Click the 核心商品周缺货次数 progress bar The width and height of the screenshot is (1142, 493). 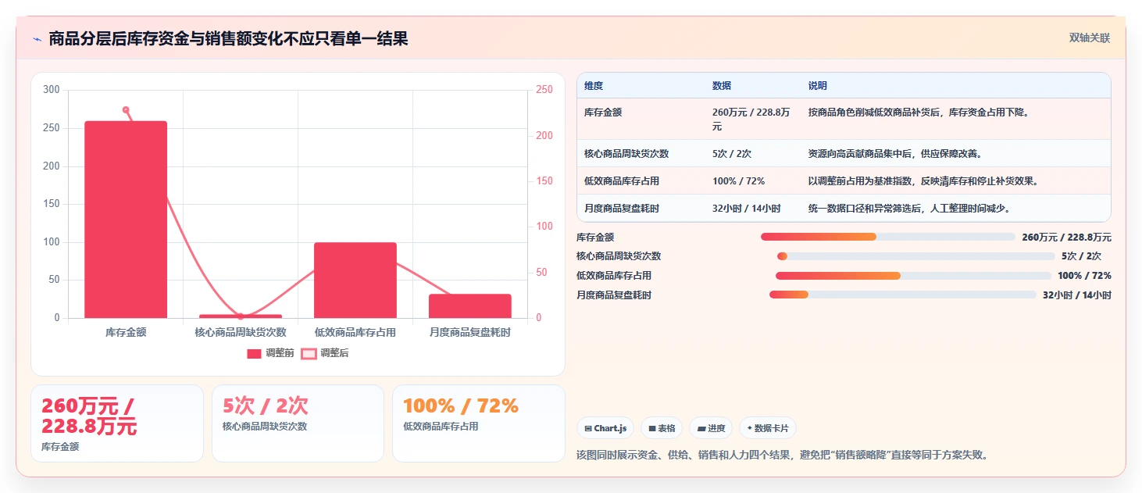coord(915,256)
